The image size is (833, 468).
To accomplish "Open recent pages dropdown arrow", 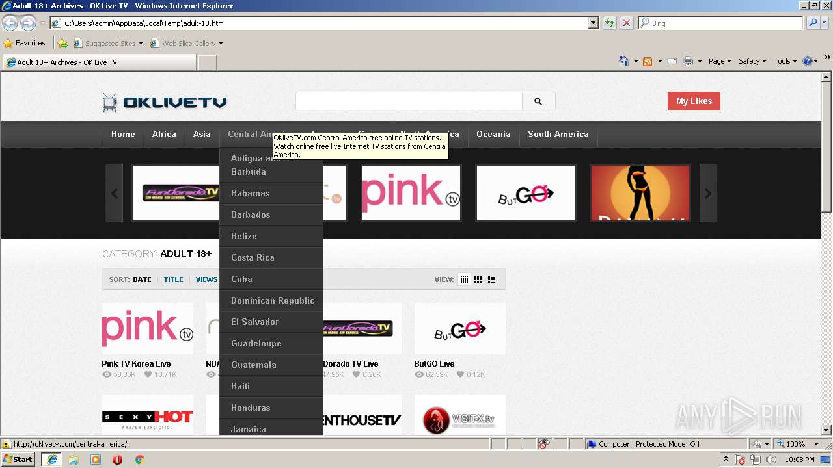I will pyautogui.click(x=42, y=23).
